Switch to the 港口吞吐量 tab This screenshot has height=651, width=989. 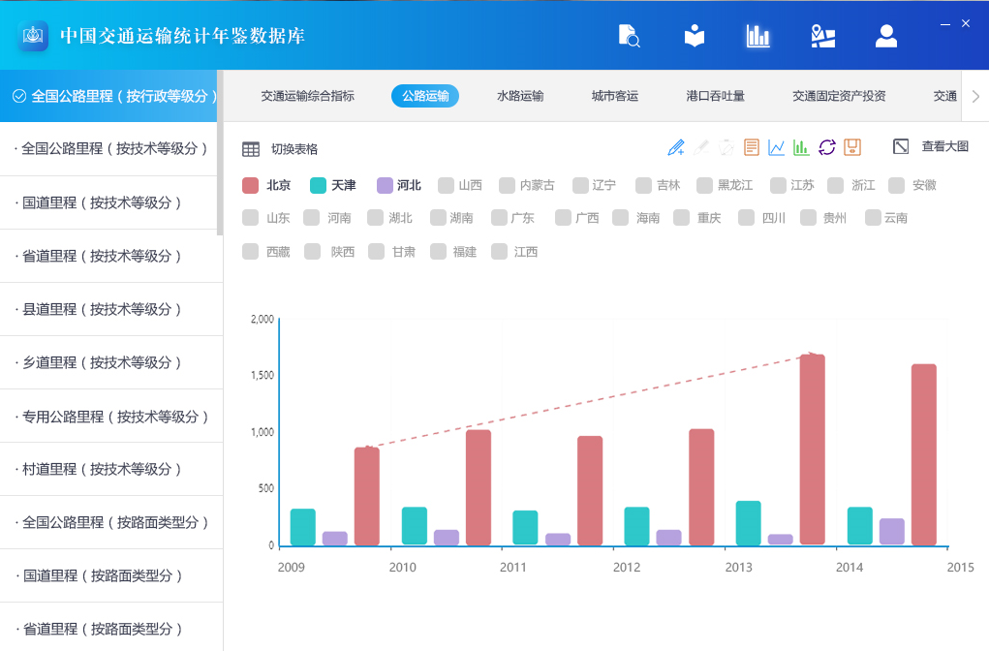pyautogui.click(x=715, y=96)
